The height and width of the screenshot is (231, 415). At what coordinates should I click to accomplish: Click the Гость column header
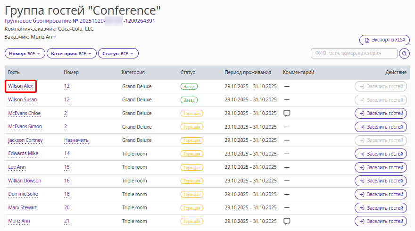(14, 73)
